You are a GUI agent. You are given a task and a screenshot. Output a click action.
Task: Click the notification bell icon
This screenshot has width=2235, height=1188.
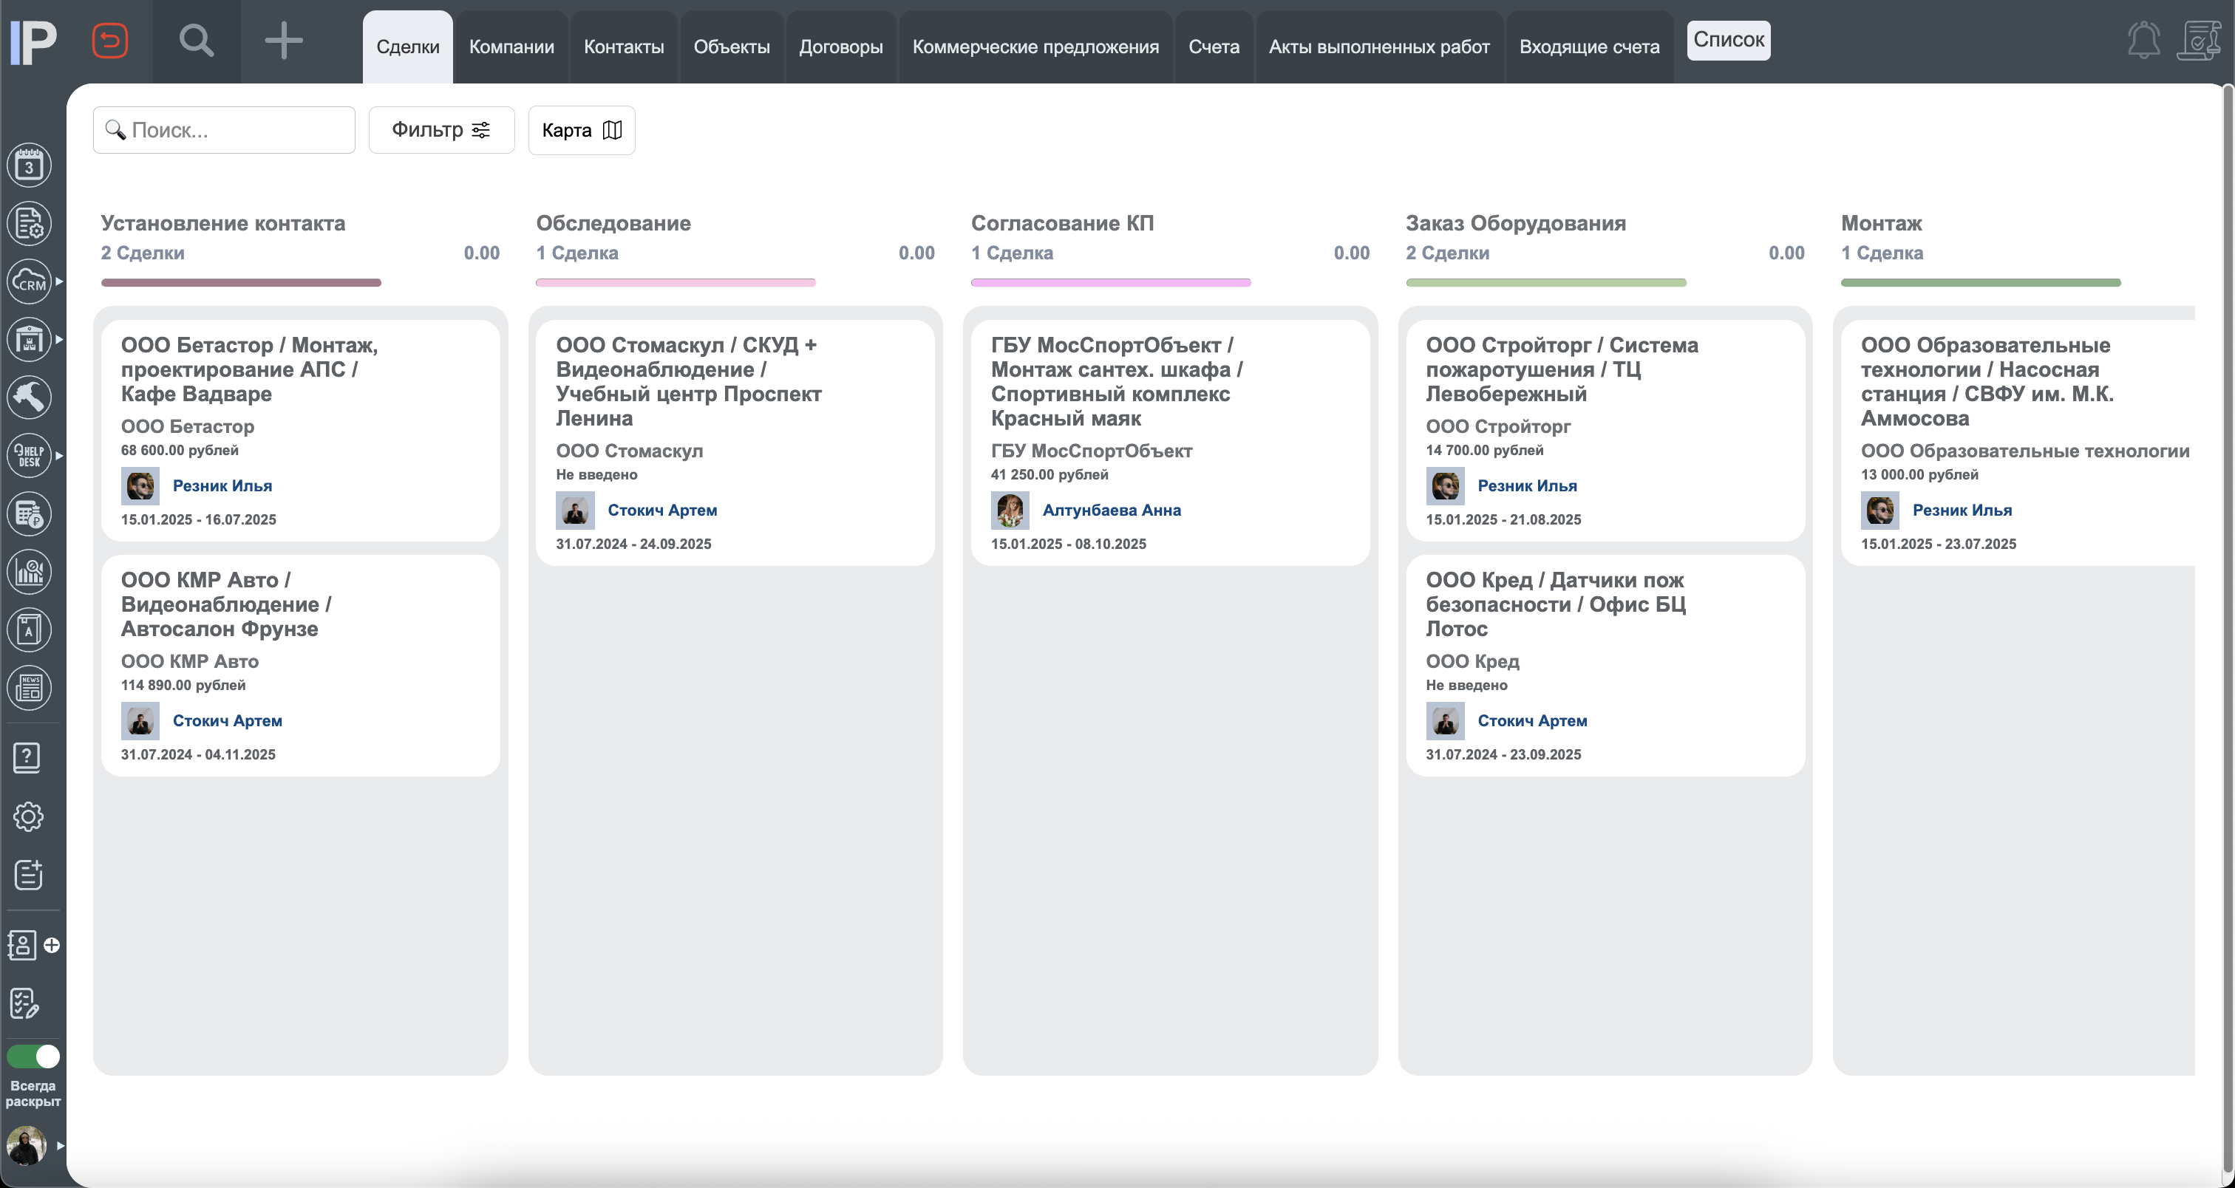(2143, 41)
